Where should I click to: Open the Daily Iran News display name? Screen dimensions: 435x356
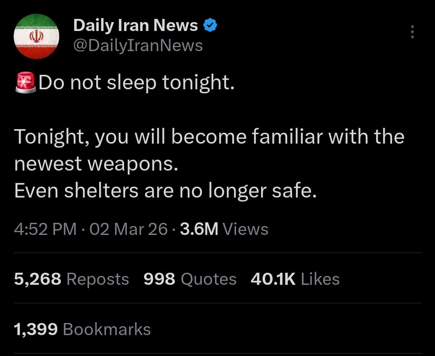pos(135,26)
